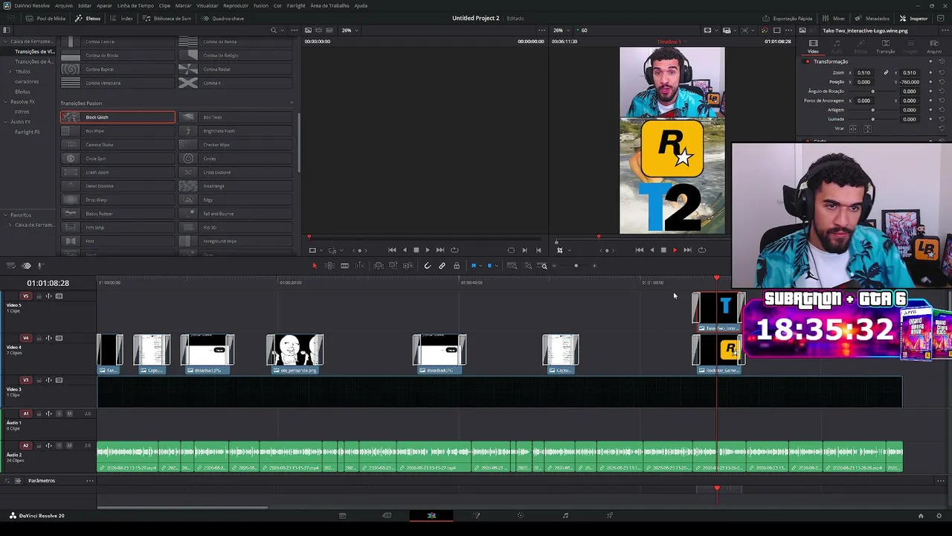Open the flag color dropdown arrow
Image resolution: width=952 pixels, height=536 pixels.
(x=480, y=266)
